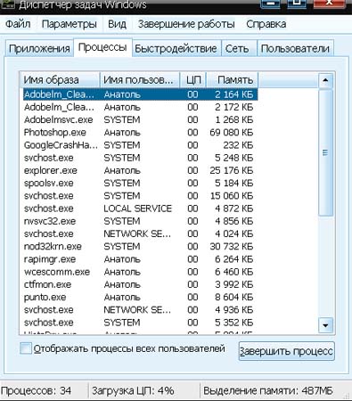Click the 25 176 КБ memory value
The height and width of the screenshot is (401, 352).
coord(232,170)
